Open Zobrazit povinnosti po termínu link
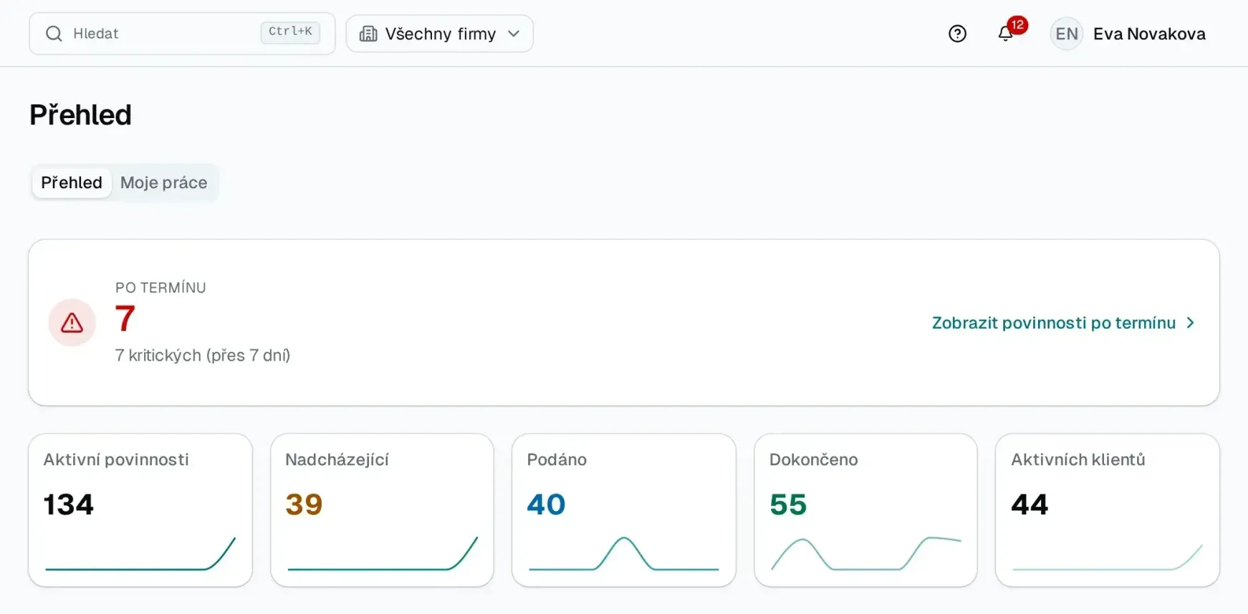Image resolution: width=1248 pixels, height=614 pixels. [1054, 323]
